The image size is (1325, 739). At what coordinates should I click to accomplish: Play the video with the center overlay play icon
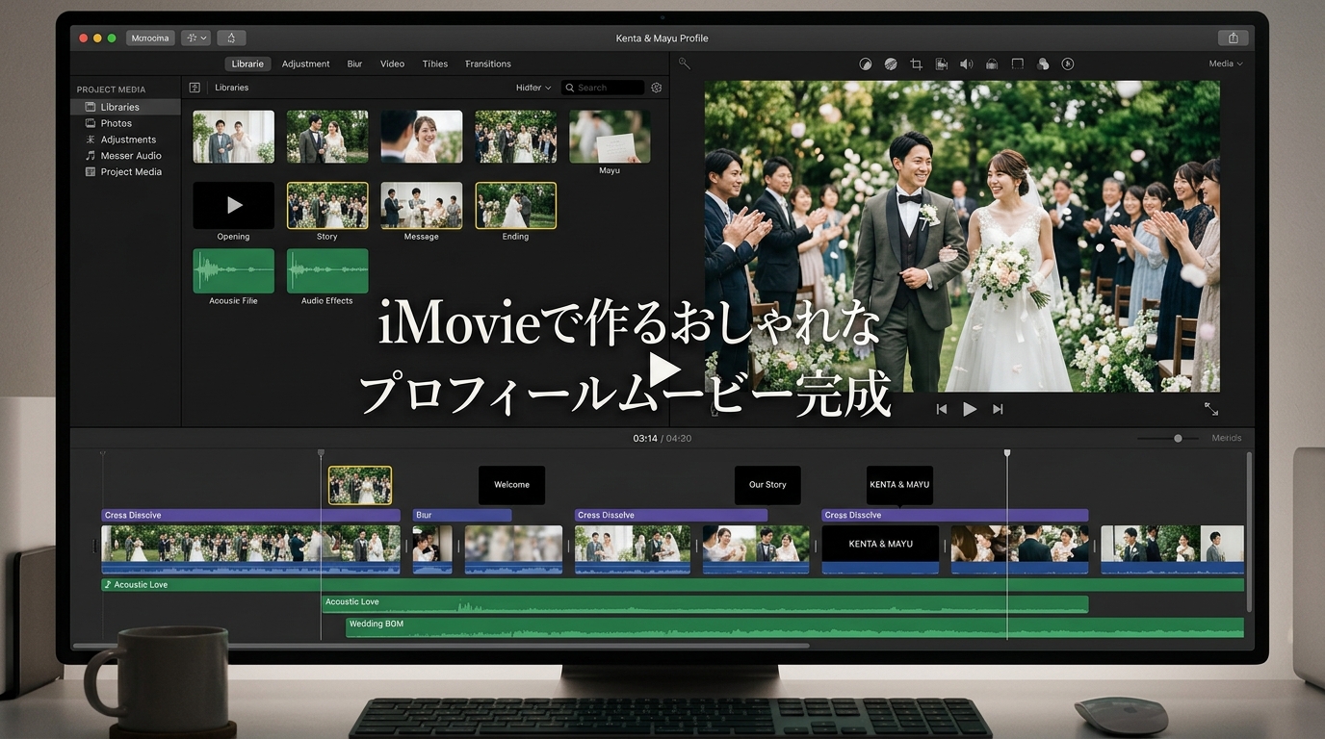(x=663, y=369)
